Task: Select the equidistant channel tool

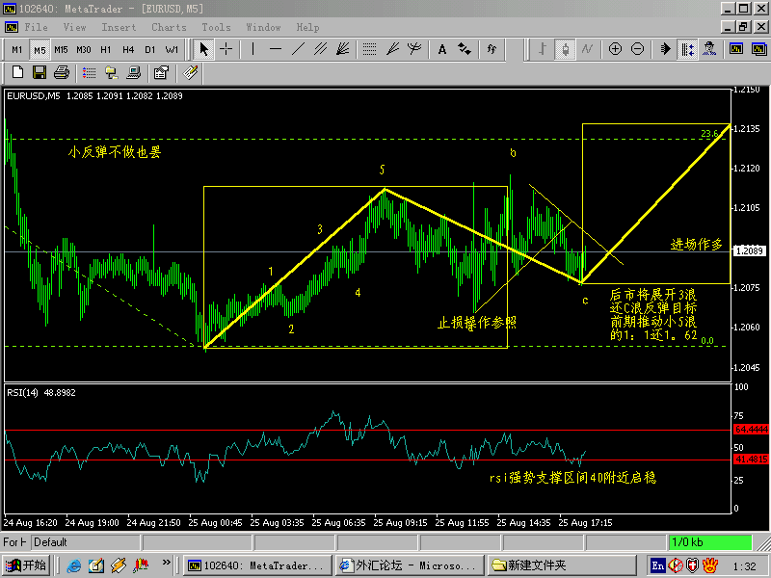Action: (321, 49)
